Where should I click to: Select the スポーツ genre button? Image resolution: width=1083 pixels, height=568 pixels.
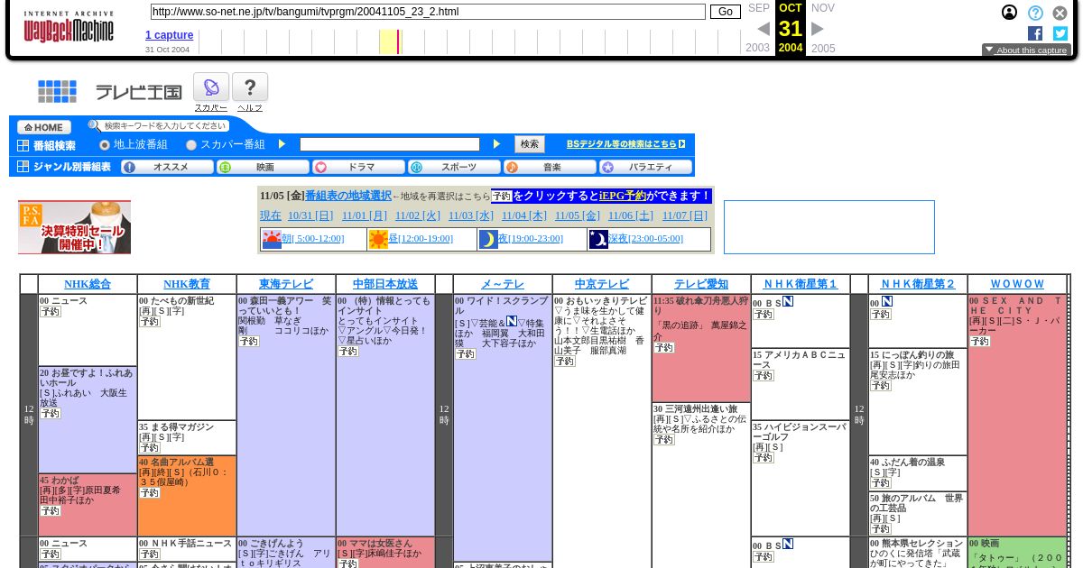(454, 167)
